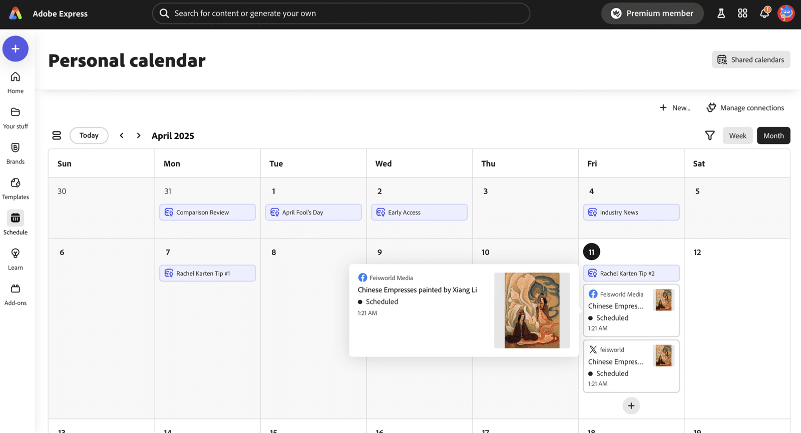Click the Shared calendars button
The width and height of the screenshot is (801, 433).
click(x=751, y=59)
